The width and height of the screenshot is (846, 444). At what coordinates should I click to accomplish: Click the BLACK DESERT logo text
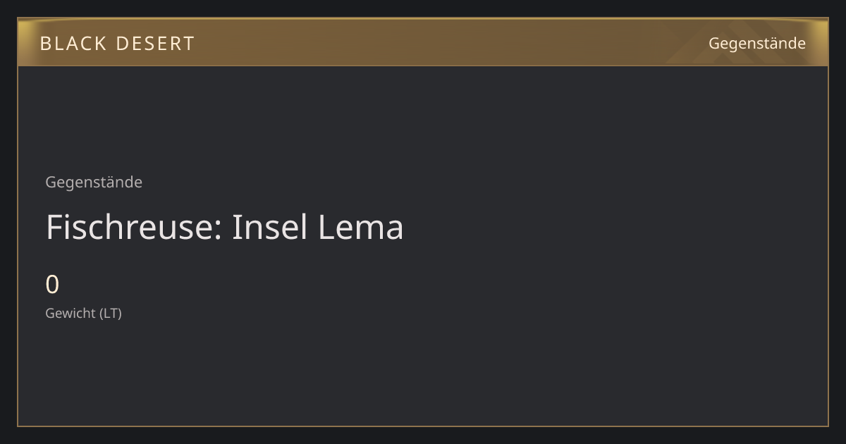[x=117, y=44]
